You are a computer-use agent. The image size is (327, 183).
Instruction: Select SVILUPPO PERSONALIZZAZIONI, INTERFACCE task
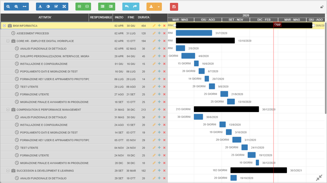[54, 56]
